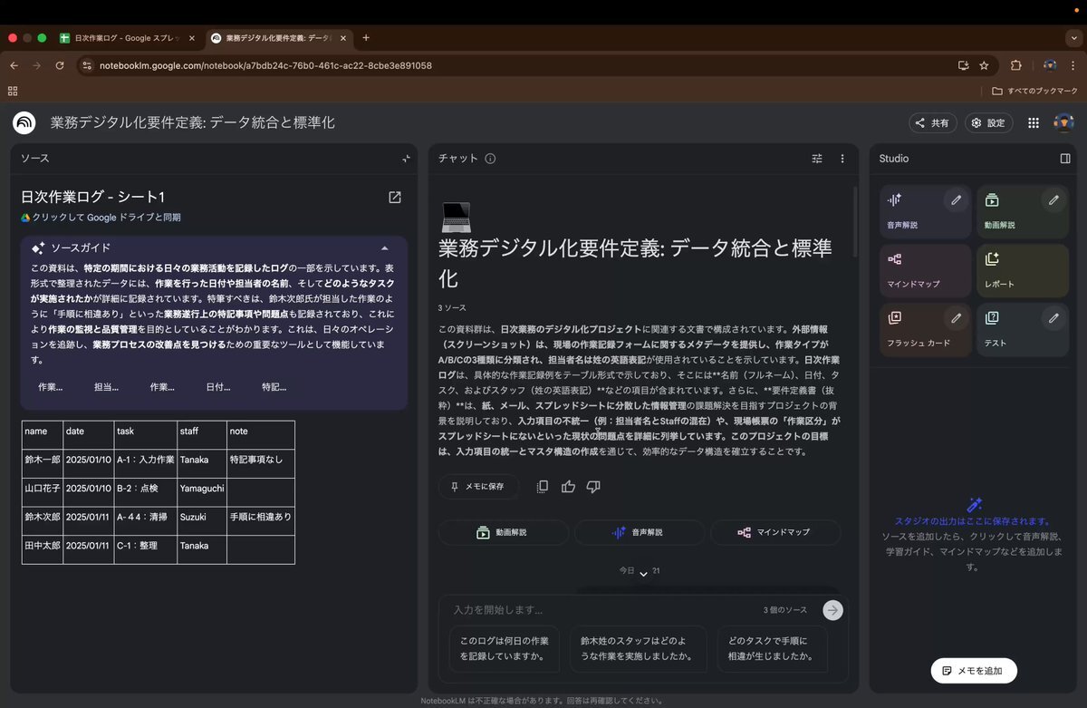This screenshot has height=708, width=1087.
Task: Open chat settings tune icon
Action: coord(817,159)
